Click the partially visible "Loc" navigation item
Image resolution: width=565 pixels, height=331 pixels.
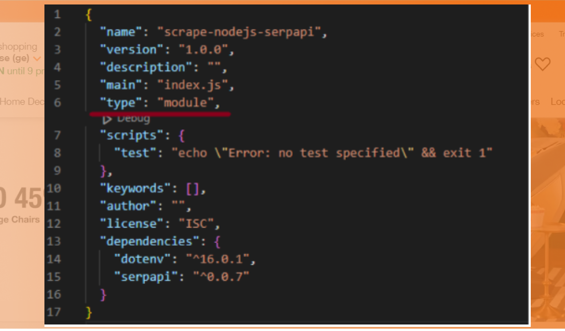coord(557,102)
